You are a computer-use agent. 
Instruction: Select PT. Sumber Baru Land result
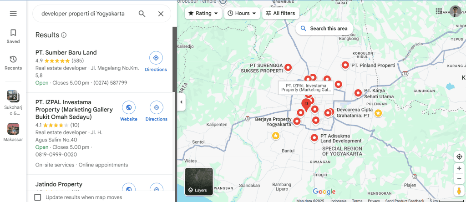tap(66, 53)
